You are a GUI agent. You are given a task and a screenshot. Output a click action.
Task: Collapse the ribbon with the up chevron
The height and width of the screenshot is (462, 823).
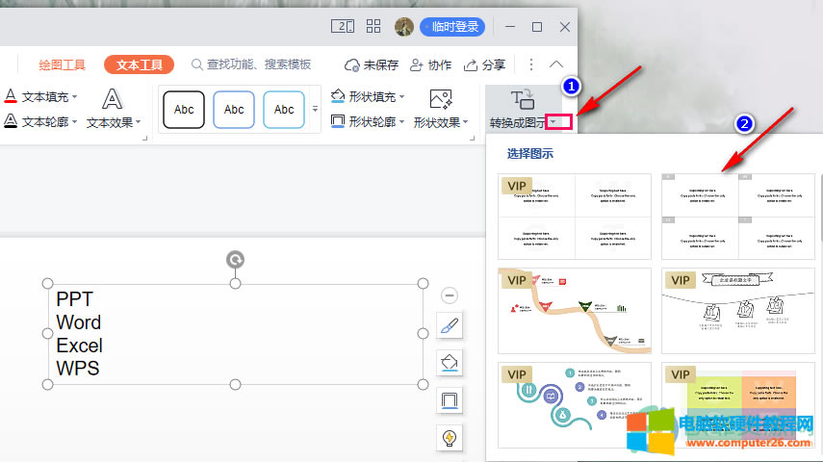point(555,64)
